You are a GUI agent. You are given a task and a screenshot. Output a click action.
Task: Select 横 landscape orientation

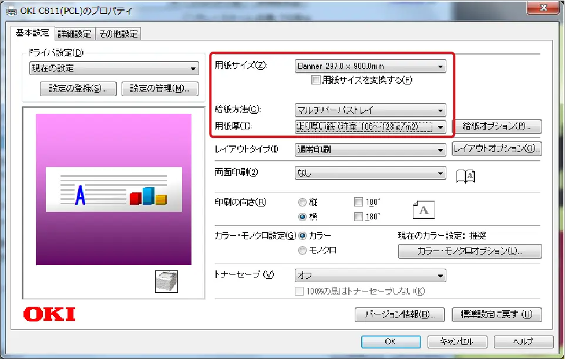[302, 217]
